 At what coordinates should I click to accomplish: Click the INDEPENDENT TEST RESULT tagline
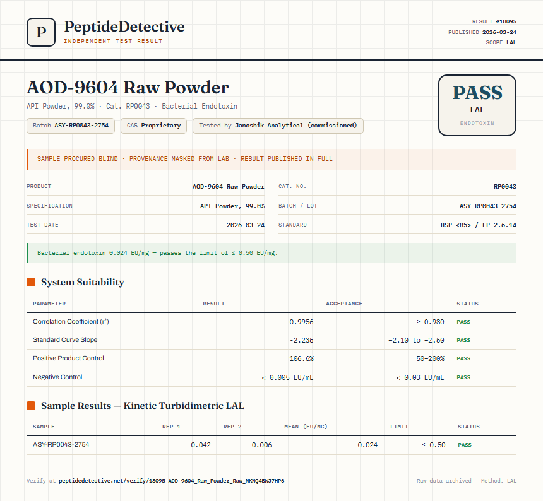tap(113, 41)
